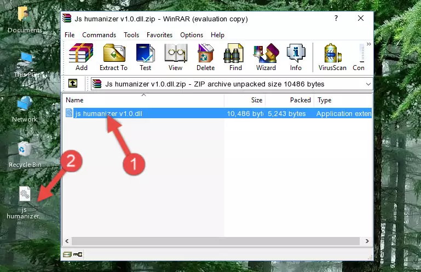Click the Extract To toolbar icon
Viewport: 421px width, 272px height.
[113, 57]
